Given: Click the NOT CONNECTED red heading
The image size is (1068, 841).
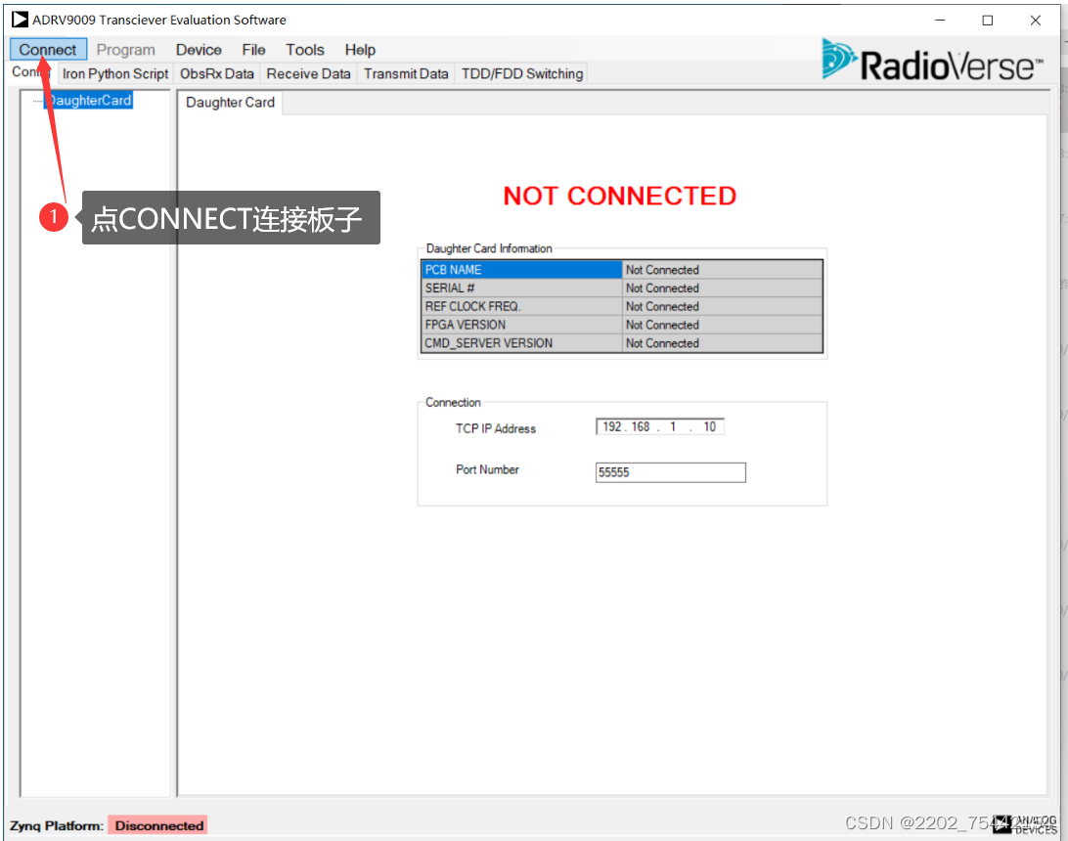Looking at the screenshot, I should (x=619, y=197).
